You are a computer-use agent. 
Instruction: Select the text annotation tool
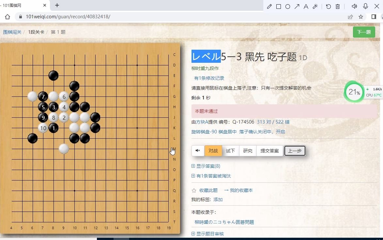[x=306, y=6]
